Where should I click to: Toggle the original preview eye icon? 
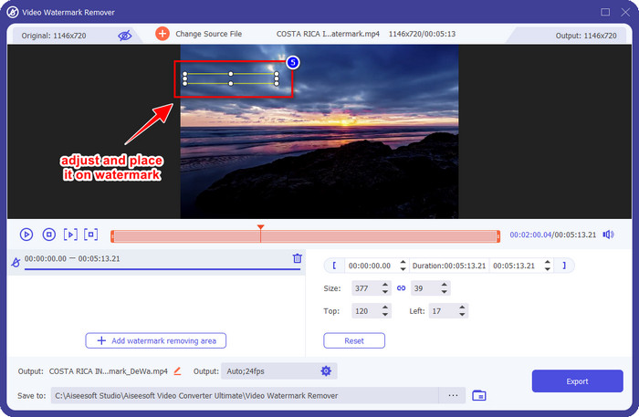[x=124, y=35]
